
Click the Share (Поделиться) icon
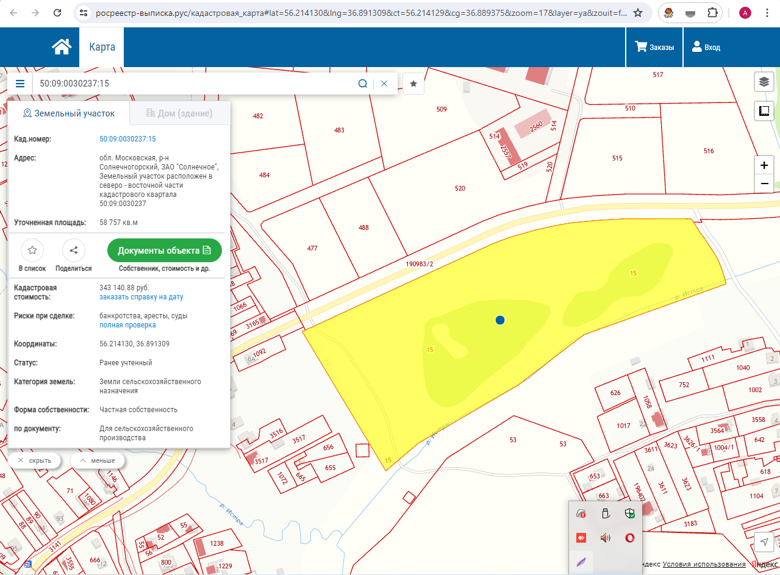(74, 250)
